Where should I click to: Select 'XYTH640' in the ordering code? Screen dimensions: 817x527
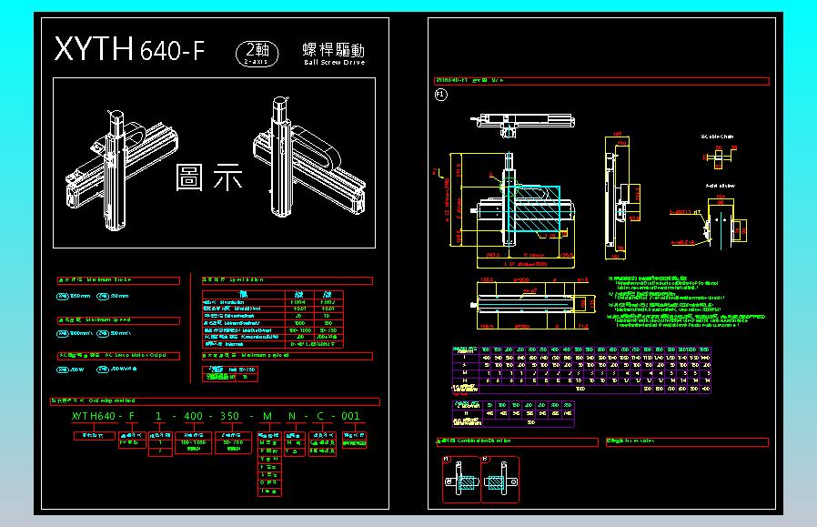pyautogui.click(x=94, y=416)
